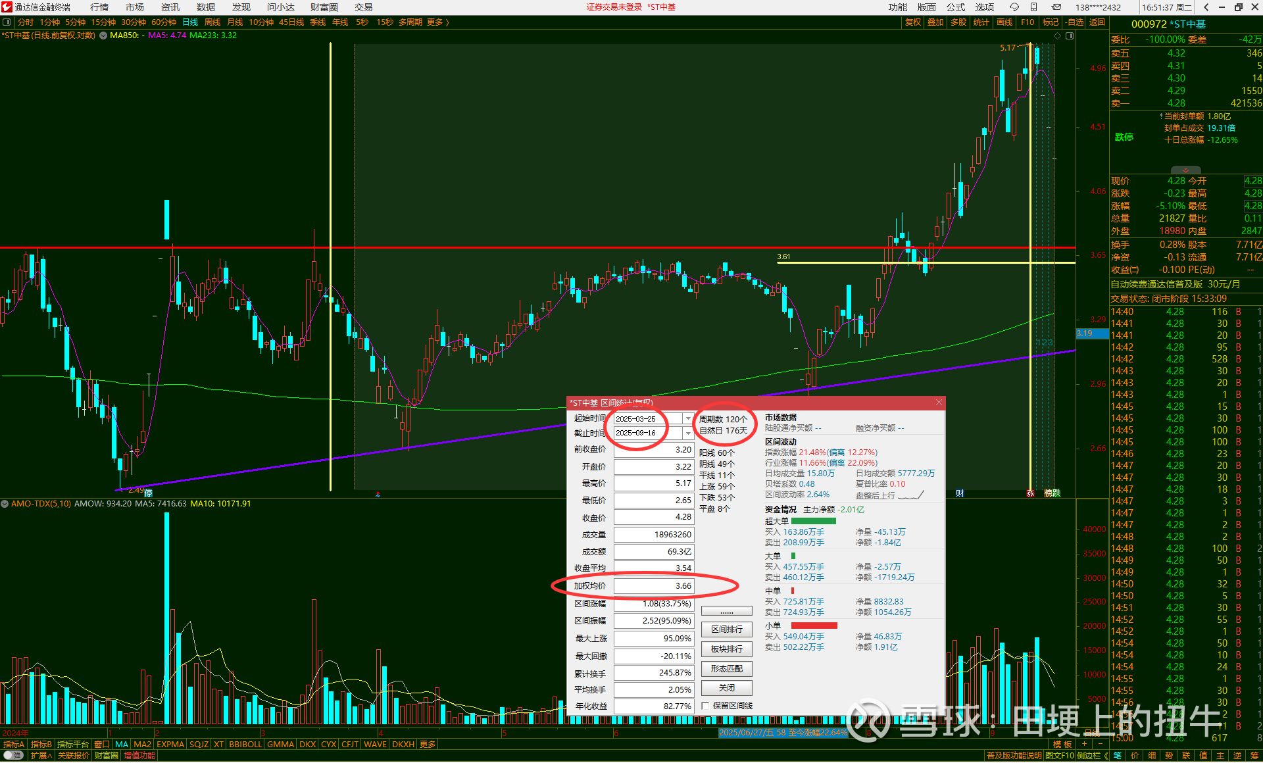Screen dimensions: 1263x763
Task: Click the back arrow icon in title bar
Action: [x=1206, y=7]
